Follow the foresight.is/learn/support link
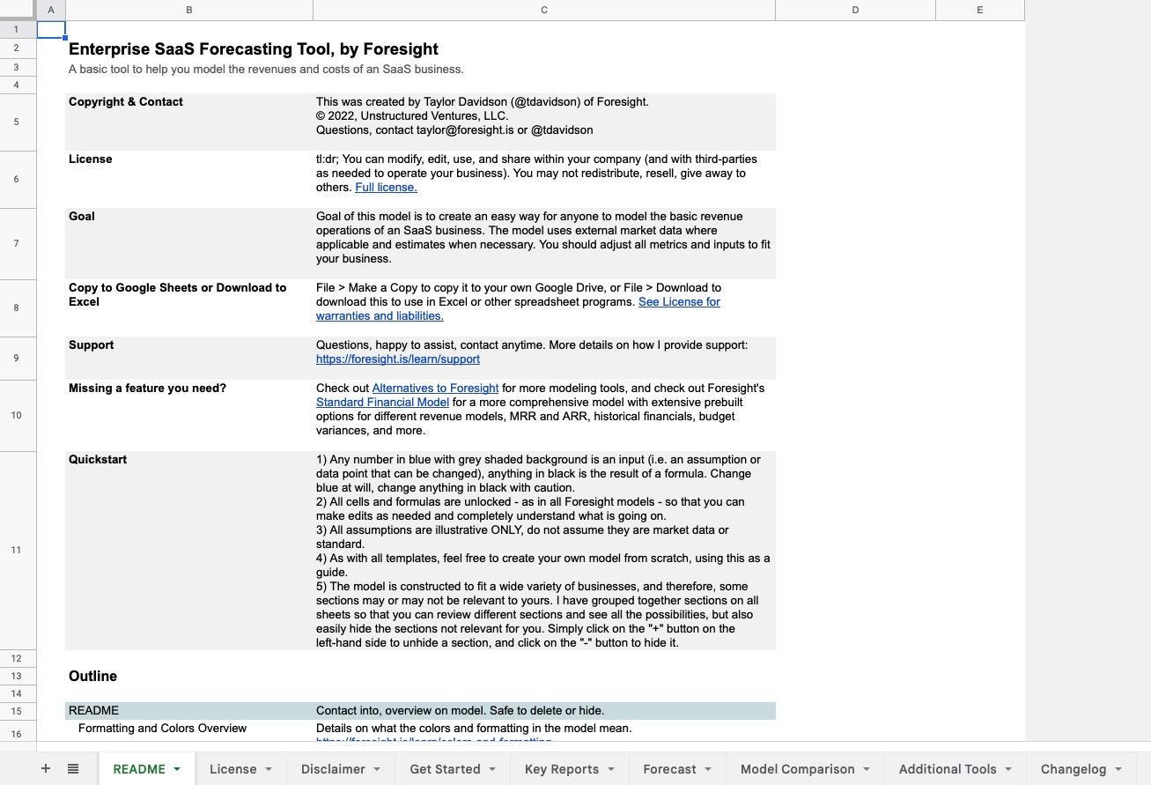The image size is (1151, 785). pos(397,359)
